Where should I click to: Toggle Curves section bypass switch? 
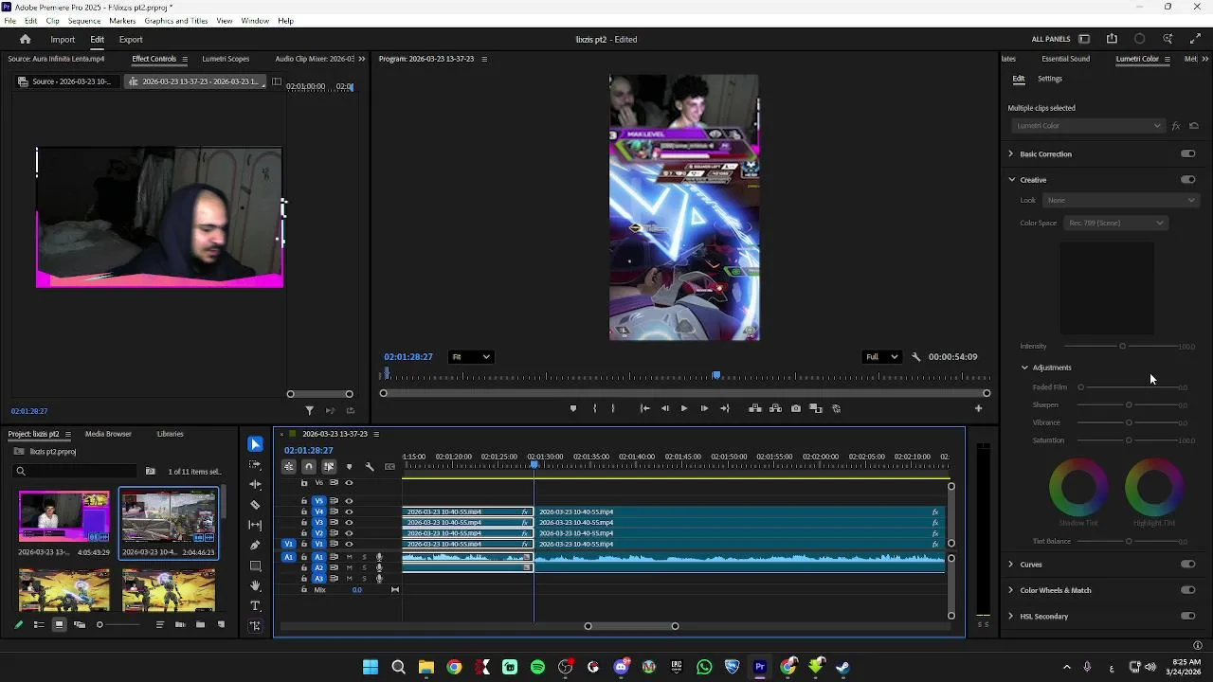[1188, 565]
